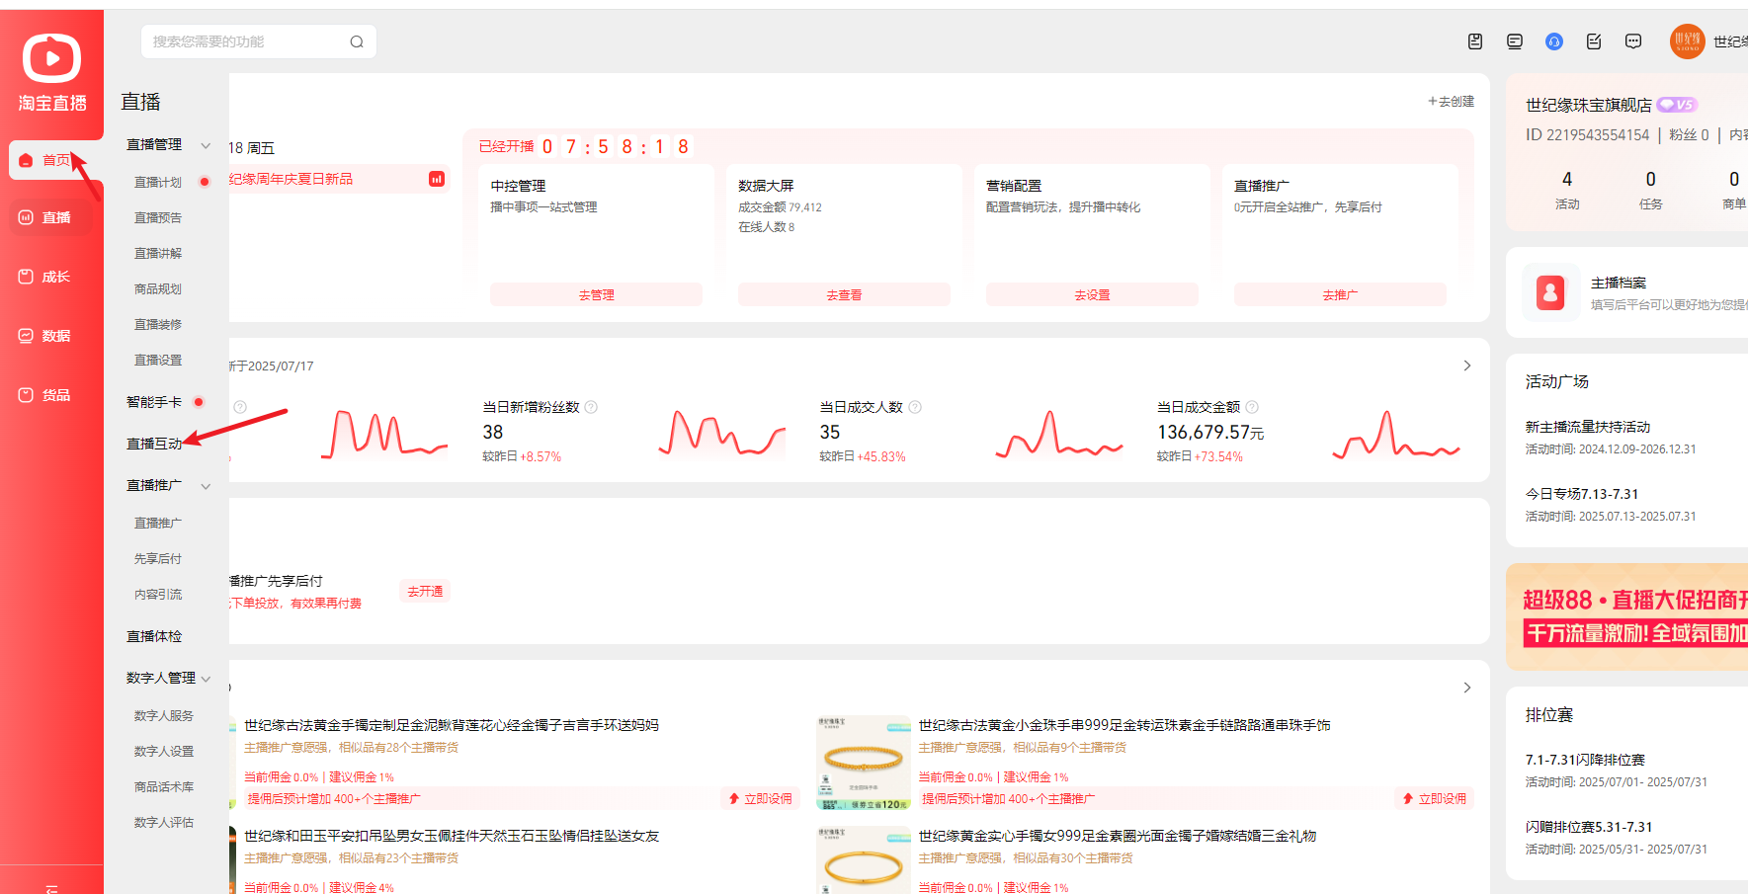1748x894 pixels.
Task: Click 去管理 button under 中控管理
Action: coord(596,294)
